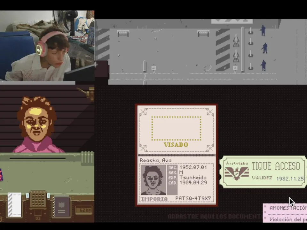Click the NAC. field label

click(172, 168)
